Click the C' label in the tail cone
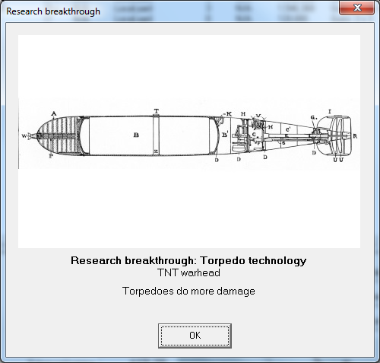 [288, 129]
